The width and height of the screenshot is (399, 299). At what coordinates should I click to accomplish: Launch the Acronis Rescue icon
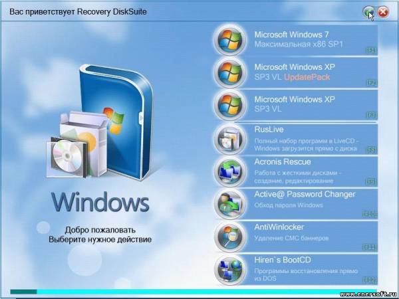(x=230, y=171)
